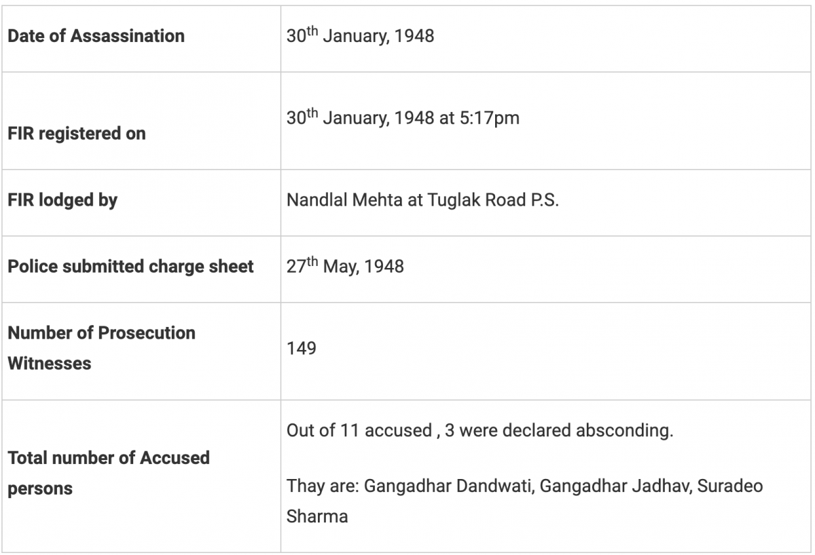The height and width of the screenshot is (555, 815).
Task: Click the word "Sharma" on the last line
Action: pyautogui.click(x=317, y=516)
